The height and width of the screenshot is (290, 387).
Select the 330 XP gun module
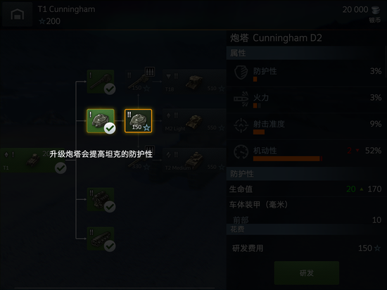coord(138,160)
